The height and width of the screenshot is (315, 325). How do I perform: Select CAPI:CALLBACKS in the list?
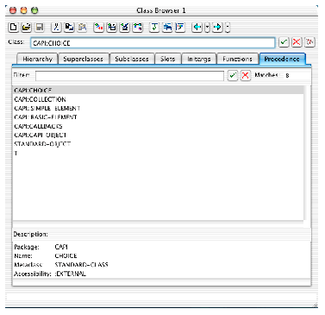coord(158,126)
